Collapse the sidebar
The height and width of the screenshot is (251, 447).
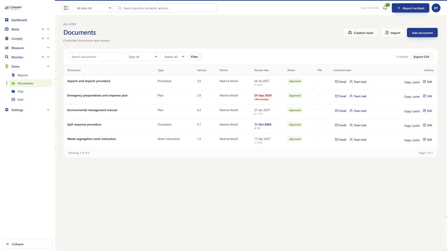pos(27,244)
